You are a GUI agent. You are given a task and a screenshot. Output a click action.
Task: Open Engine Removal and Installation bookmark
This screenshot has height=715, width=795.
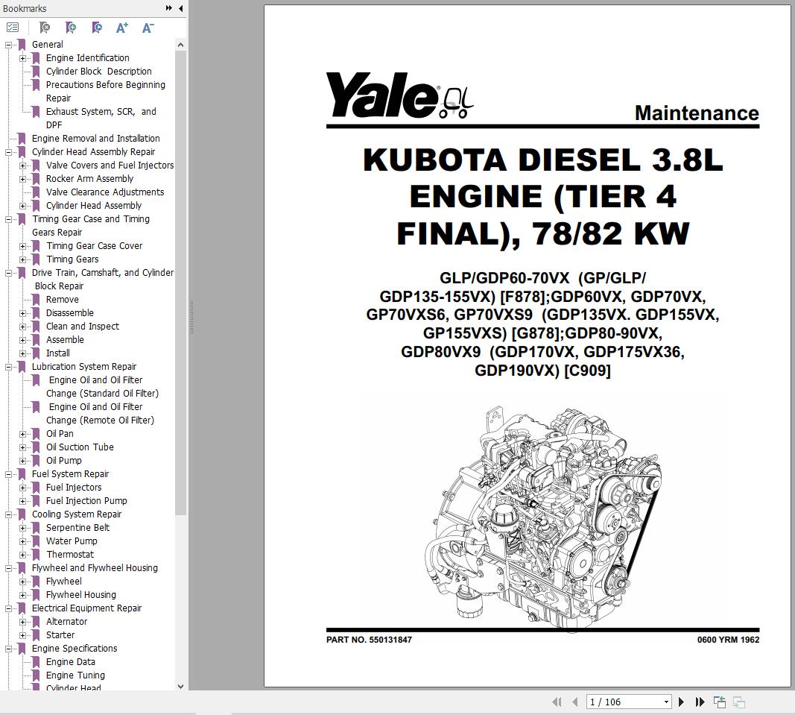pyautogui.click(x=96, y=139)
